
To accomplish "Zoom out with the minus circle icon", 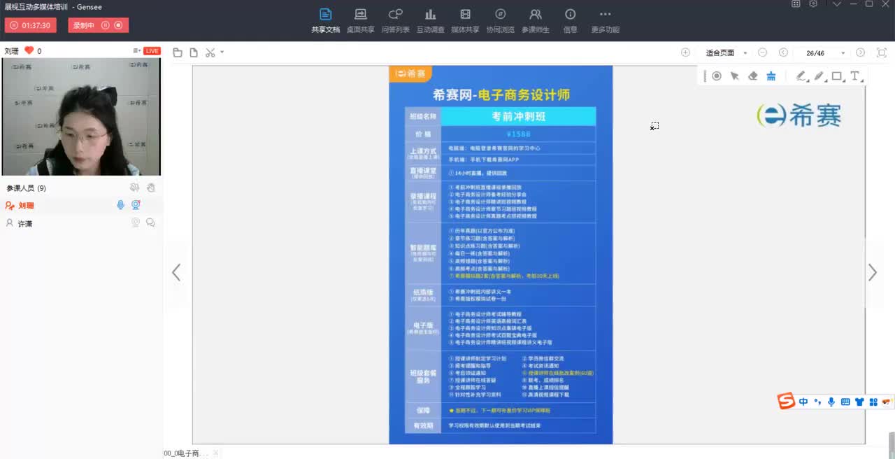I will [x=763, y=52].
